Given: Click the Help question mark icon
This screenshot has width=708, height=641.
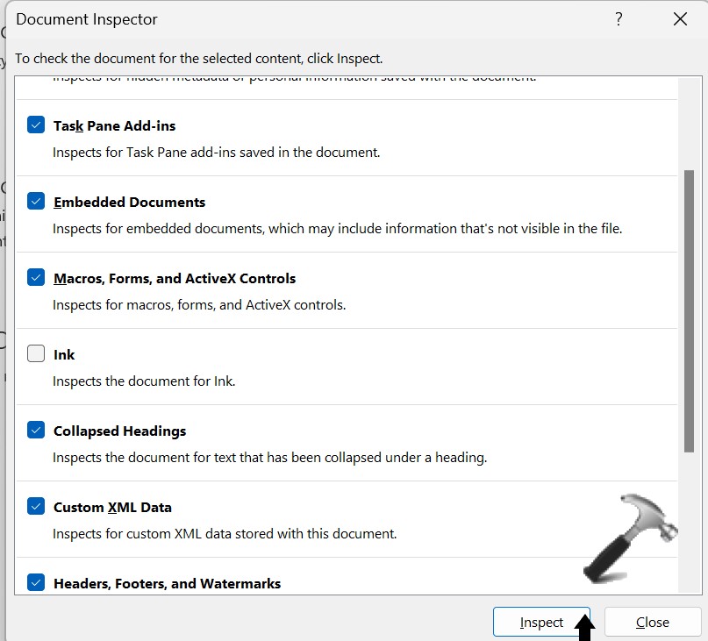Looking at the screenshot, I should coord(619,18).
